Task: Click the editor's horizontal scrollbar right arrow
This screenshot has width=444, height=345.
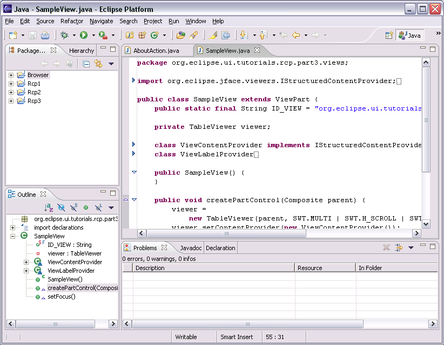Action: point(416,233)
